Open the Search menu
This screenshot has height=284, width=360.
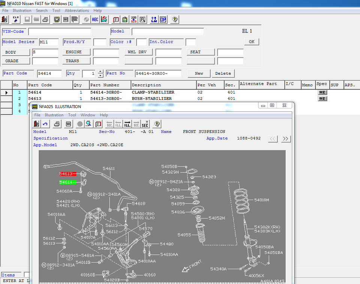click(42, 11)
